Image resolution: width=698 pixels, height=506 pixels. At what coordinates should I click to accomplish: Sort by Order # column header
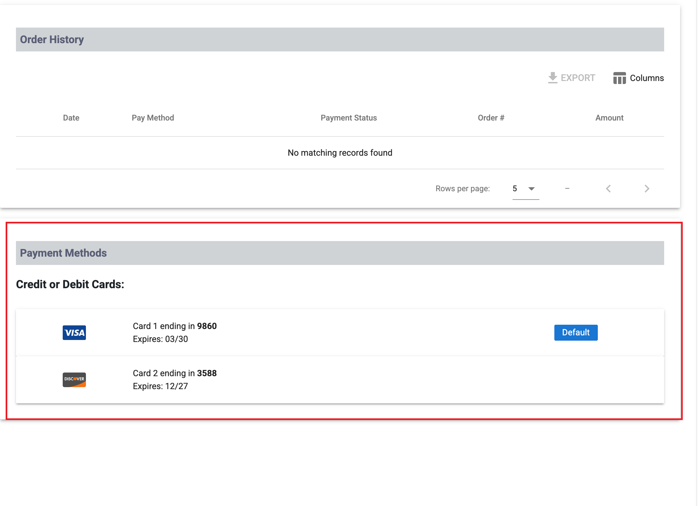[x=491, y=118]
